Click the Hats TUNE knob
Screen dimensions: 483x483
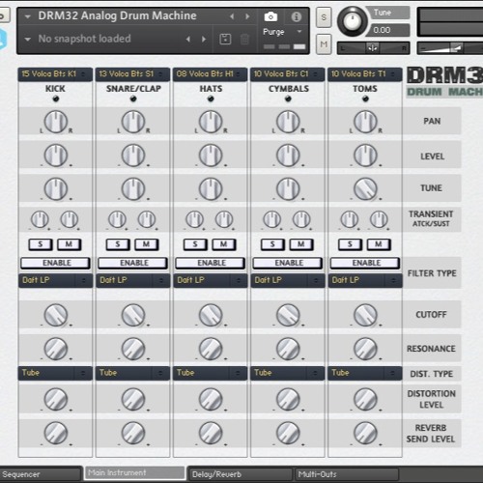pyautogui.click(x=211, y=188)
